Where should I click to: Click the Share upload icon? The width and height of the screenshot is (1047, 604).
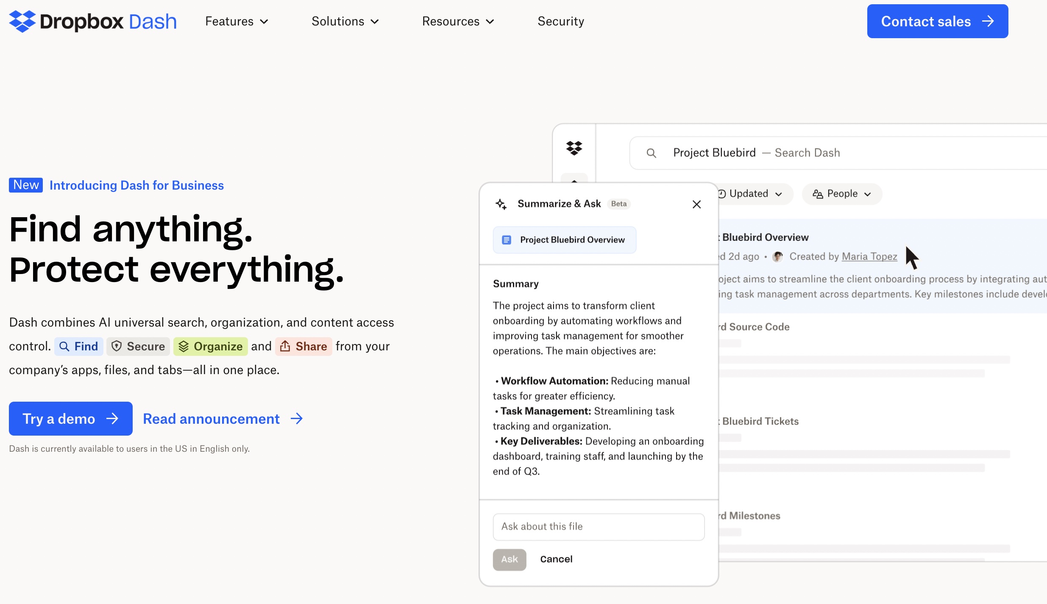[285, 346]
